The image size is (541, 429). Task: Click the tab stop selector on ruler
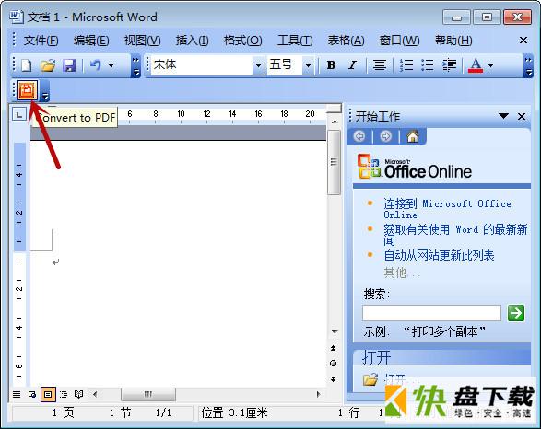(x=19, y=114)
